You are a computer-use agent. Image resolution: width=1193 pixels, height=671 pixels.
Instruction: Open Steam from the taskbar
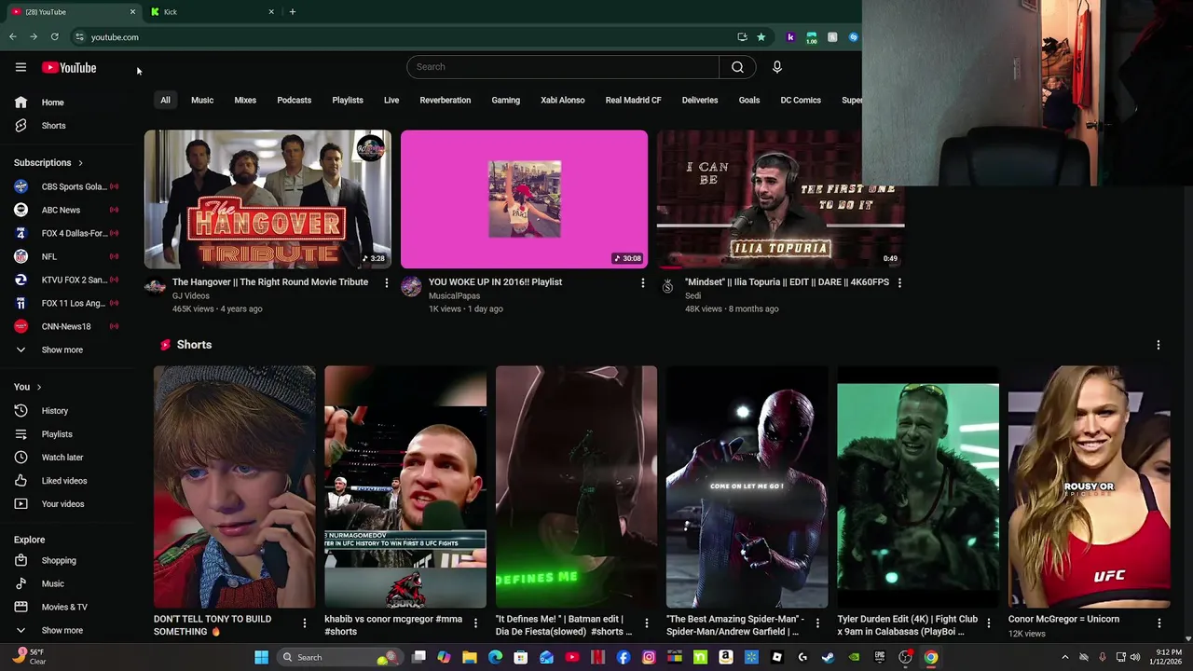tap(828, 657)
